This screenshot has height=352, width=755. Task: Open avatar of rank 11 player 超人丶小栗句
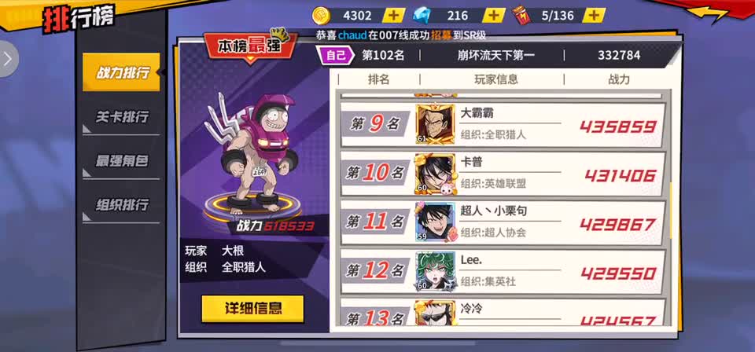435,222
